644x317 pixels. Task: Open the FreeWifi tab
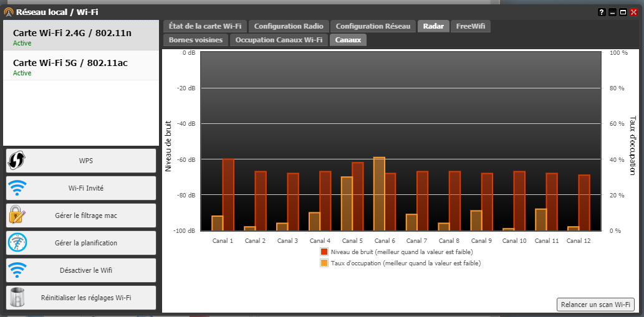pos(470,26)
